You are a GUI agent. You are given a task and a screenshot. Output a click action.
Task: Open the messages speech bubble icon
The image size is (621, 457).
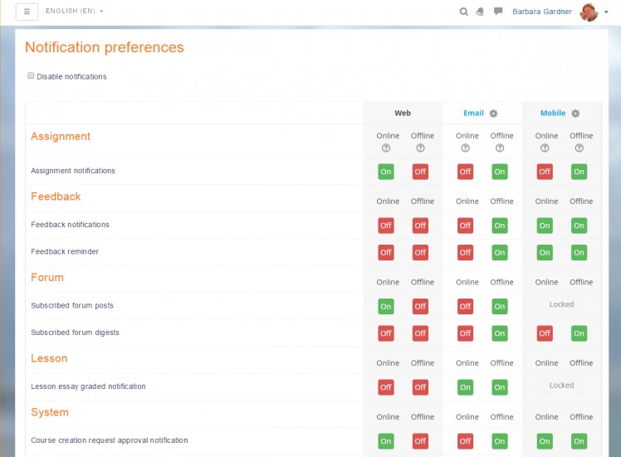(498, 12)
